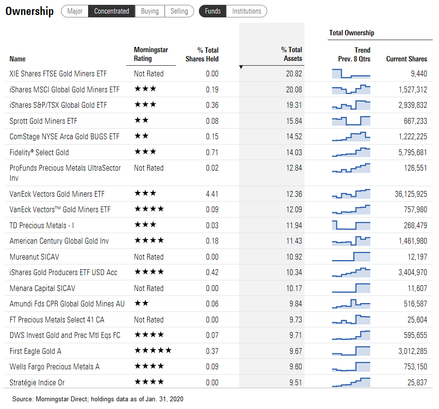Switch to the Institutions toggle

point(246,11)
